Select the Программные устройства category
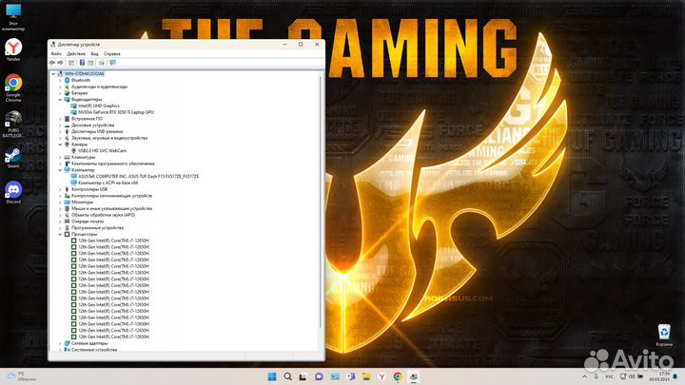 97,228
